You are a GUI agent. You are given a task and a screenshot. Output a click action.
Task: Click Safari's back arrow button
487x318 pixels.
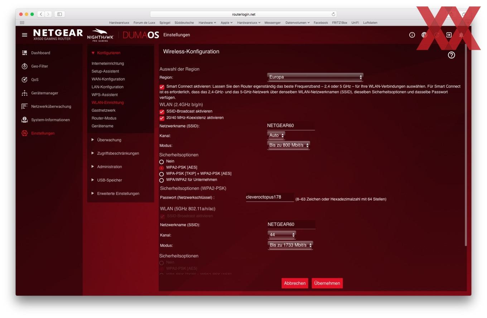tap(41, 14)
